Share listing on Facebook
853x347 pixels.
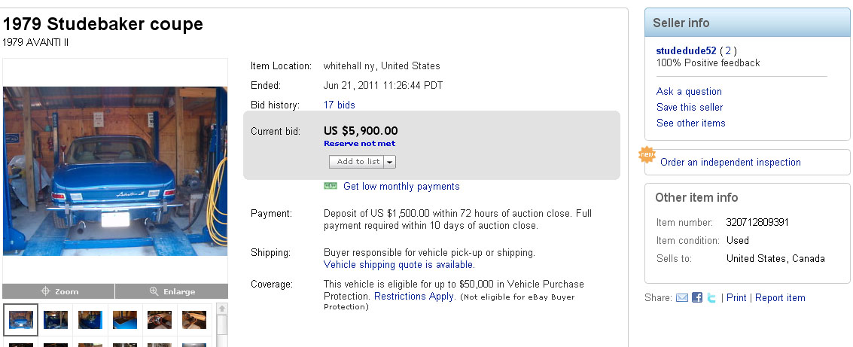(697, 298)
